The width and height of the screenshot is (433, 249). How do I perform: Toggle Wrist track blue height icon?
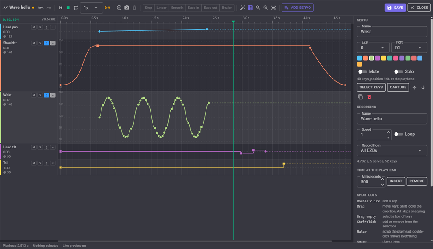click(47, 95)
